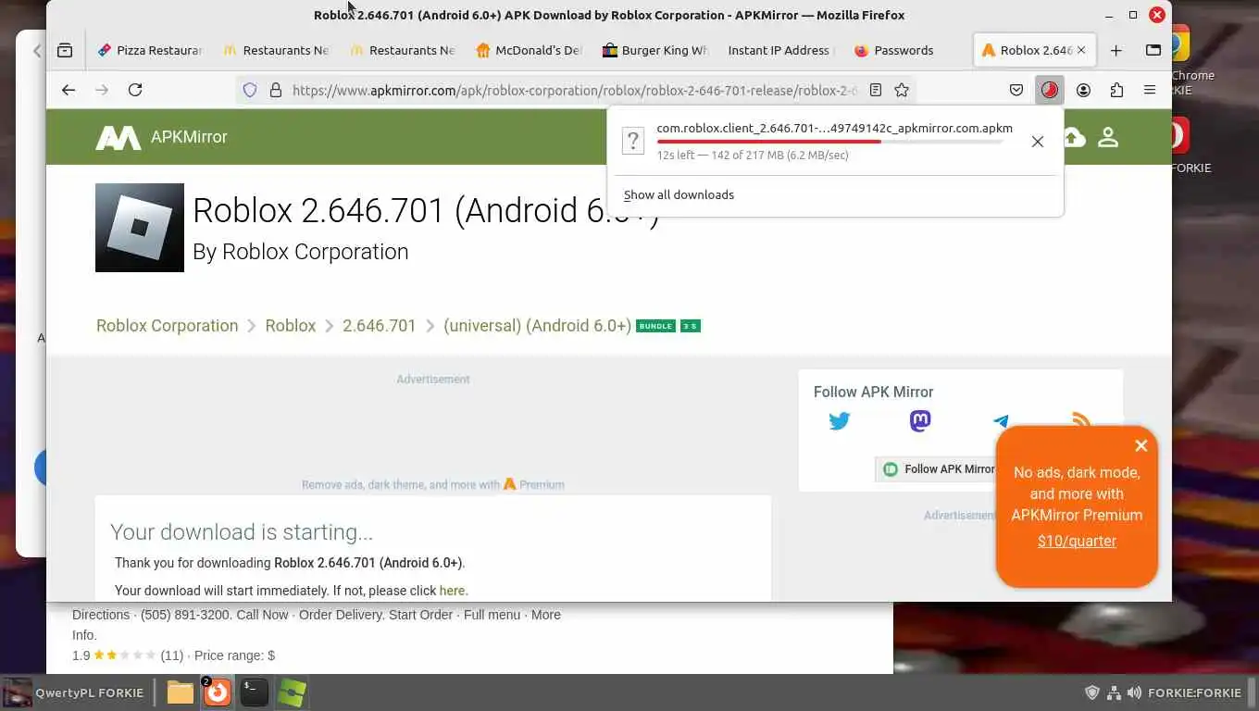Image resolution: width=1259 pixels, height=711 pixels.
Task: Click the address bar URL field
Action: point(574,90)
